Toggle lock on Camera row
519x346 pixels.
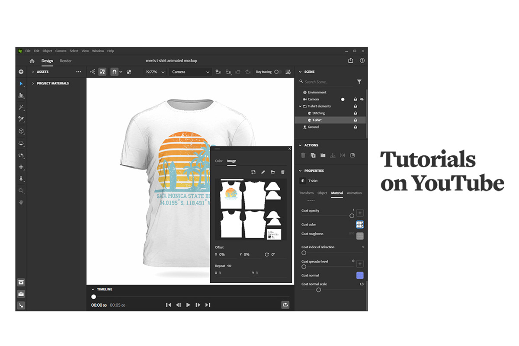pyautogui.click(x=356, y=99)
